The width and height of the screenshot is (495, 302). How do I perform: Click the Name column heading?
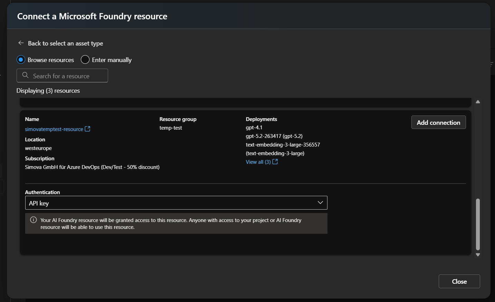[32, 119]
